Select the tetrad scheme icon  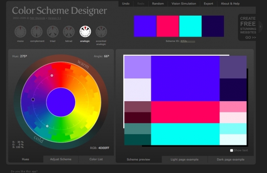pyautogui.click(x=69, y=32)
